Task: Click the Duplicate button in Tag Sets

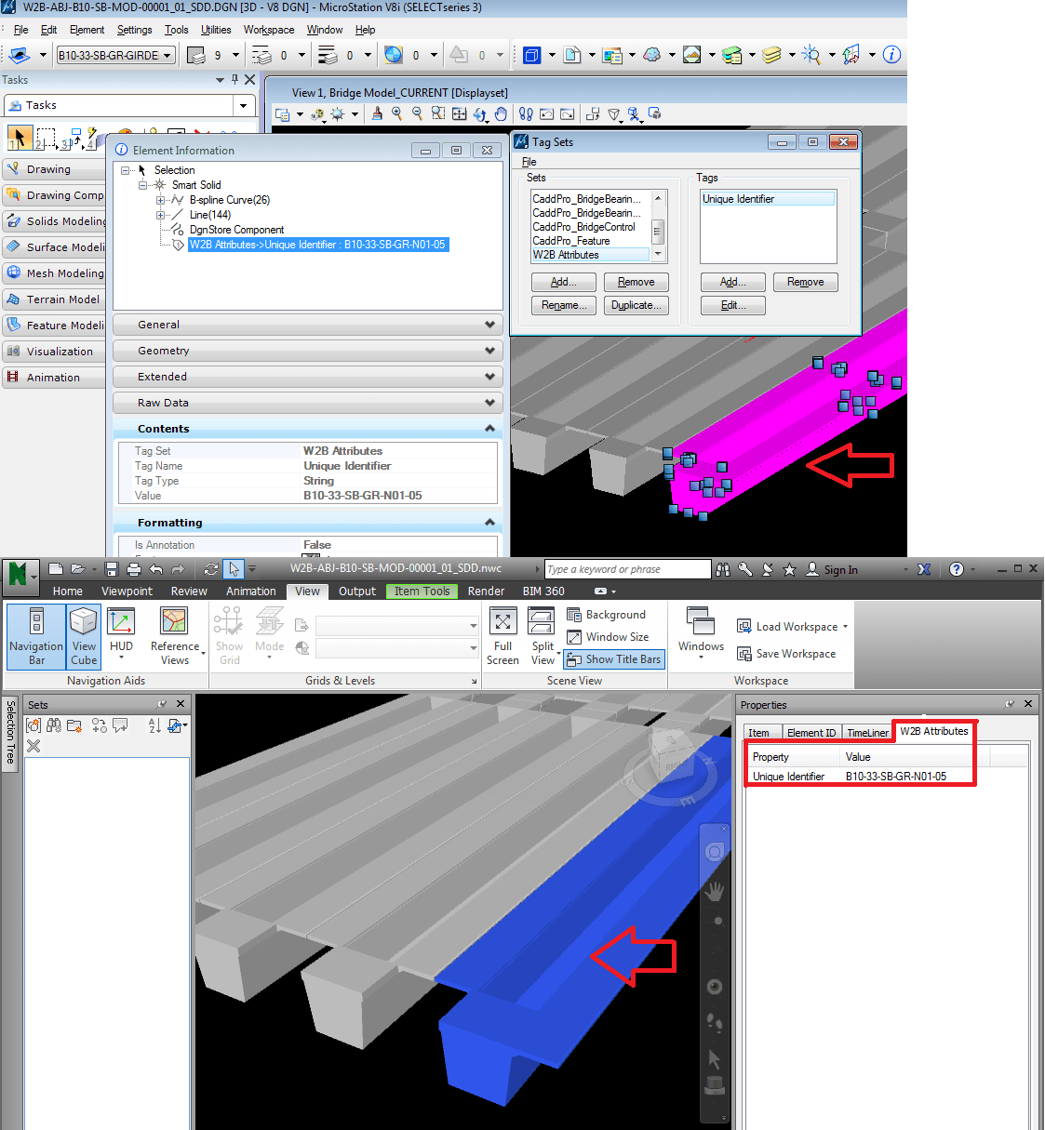Action: point(636,305)
